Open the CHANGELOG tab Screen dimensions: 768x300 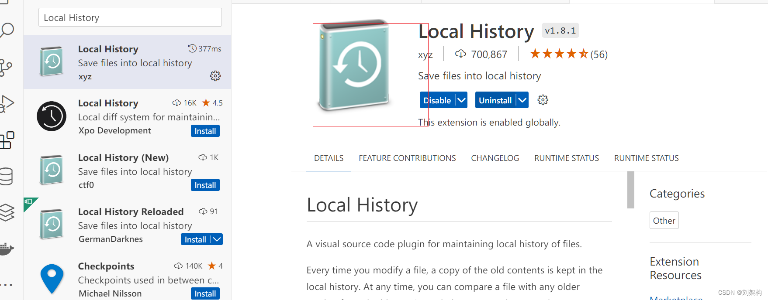point(495,158)
